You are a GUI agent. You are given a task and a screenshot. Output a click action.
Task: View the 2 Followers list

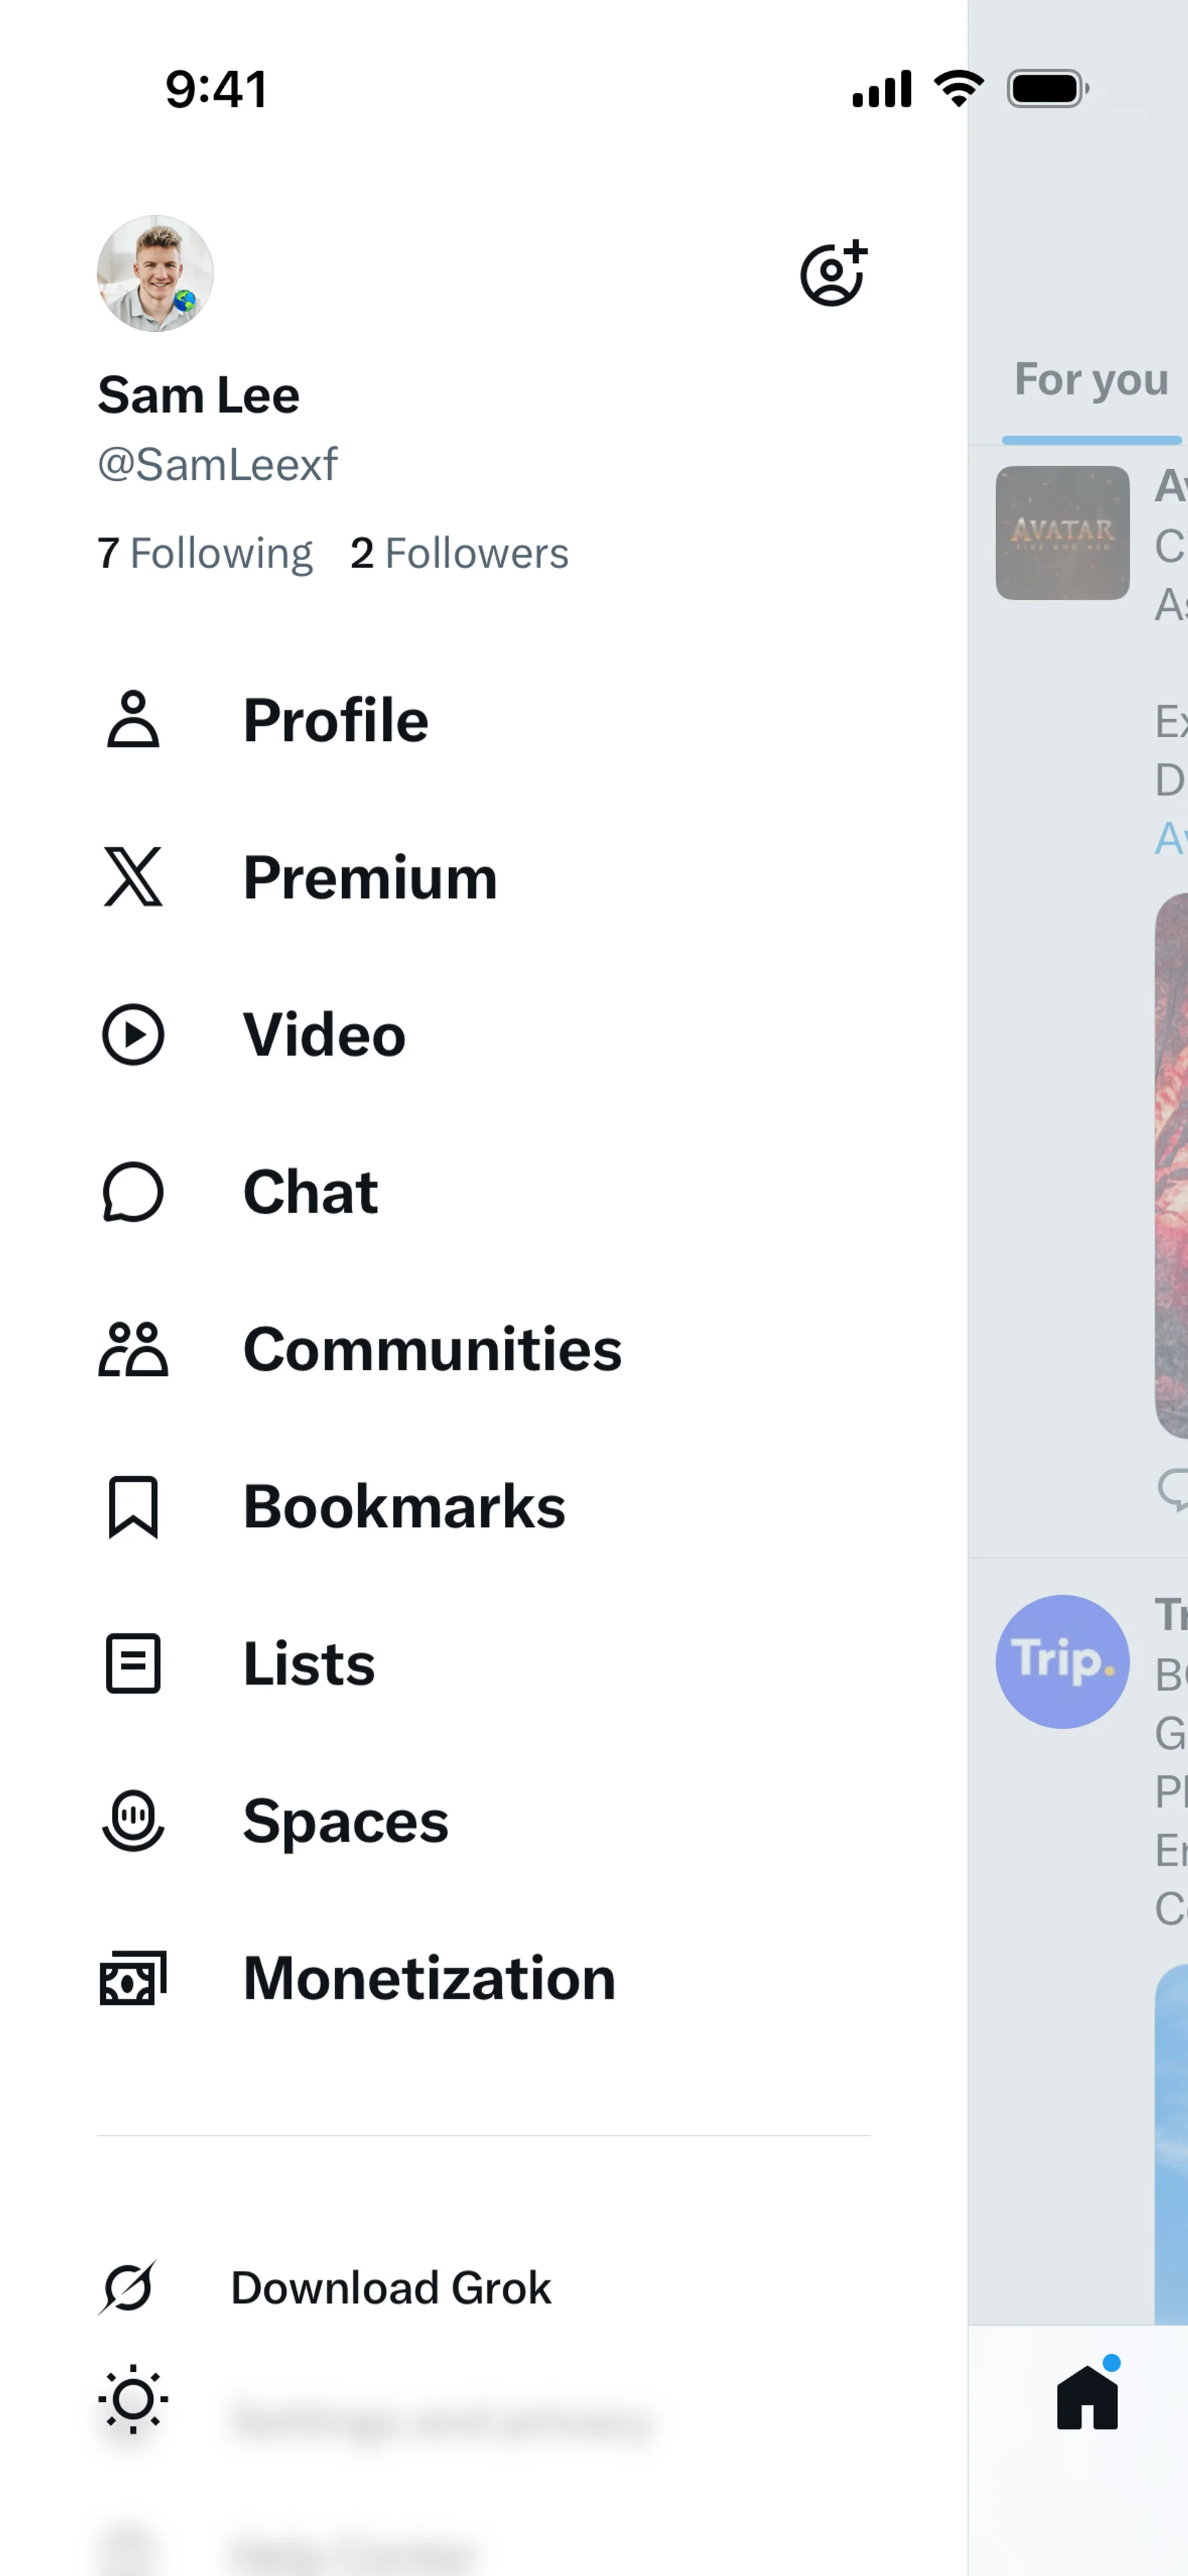[x=459, y=553]
